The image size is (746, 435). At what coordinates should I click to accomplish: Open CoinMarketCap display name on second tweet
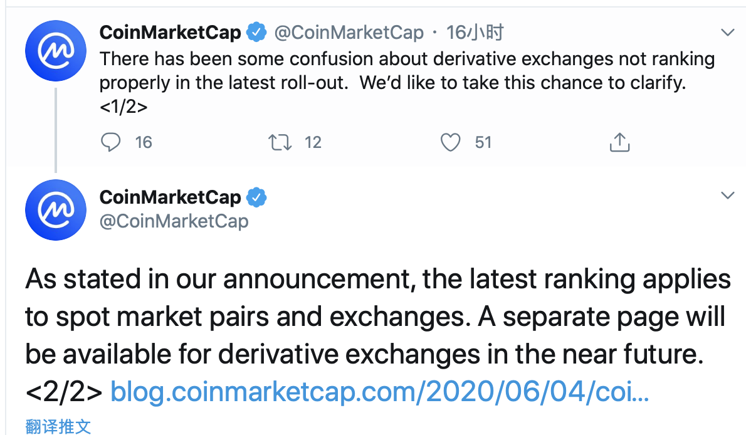pyautogui.click(x=171, y=197)
